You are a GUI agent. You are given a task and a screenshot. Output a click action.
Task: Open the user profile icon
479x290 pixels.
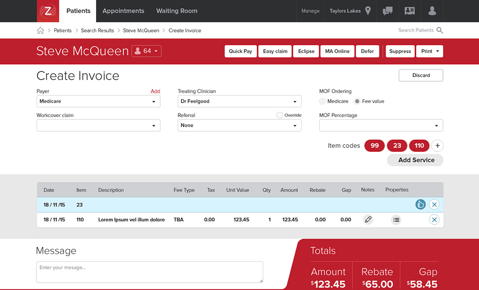pyautogui.click(x=432, y=11)
